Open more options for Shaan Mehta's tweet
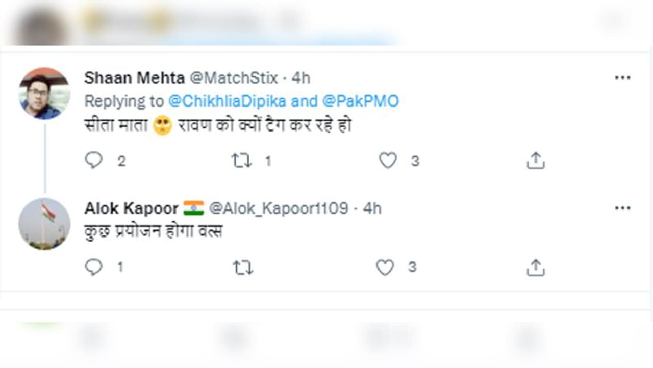The height and width of the screenshot is (368, 653). 622,78
